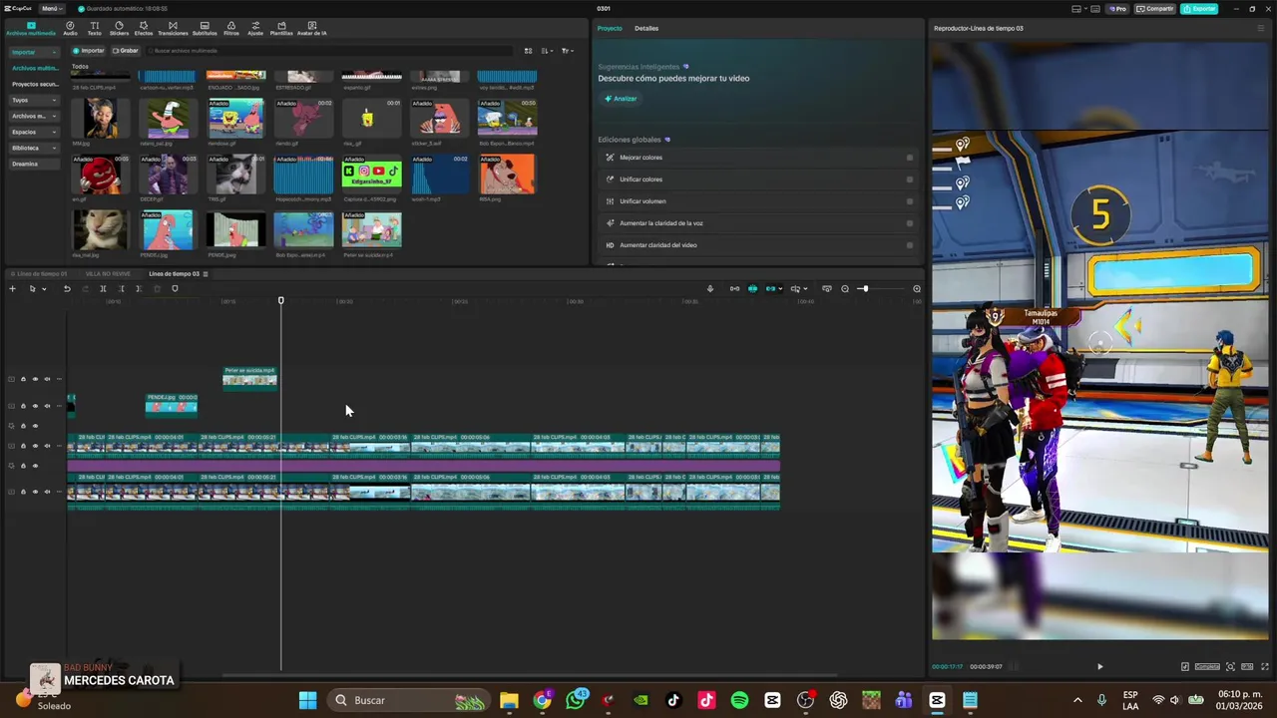Switch media view to grid layout icon
Viewport: 1277px width, 718px height.
(x=527, y=51)
